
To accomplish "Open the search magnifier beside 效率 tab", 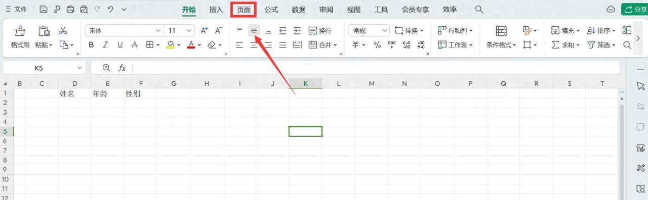I will click(479, 10).
